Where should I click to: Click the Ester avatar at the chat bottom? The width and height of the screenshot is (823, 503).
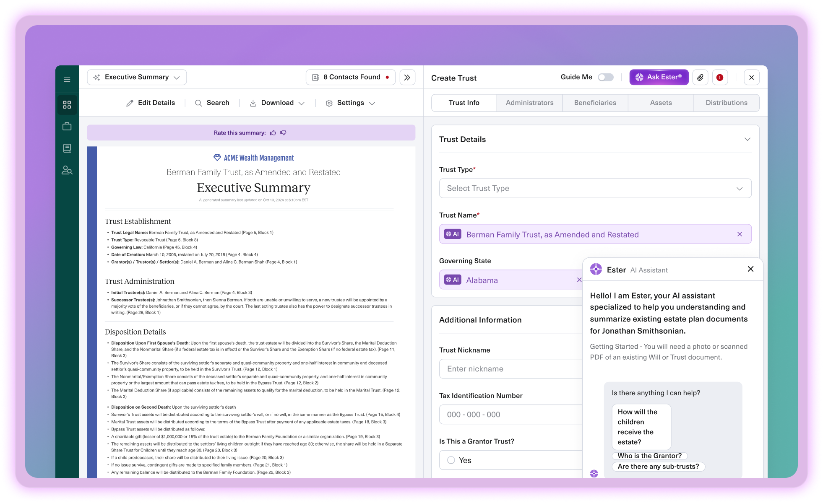(x=594, y=473)
